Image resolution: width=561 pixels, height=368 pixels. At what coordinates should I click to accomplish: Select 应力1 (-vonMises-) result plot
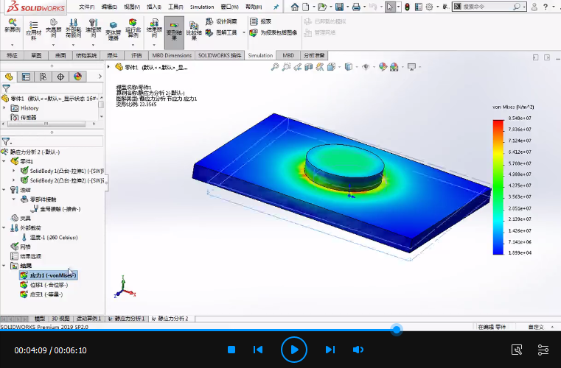click(48, 275)
